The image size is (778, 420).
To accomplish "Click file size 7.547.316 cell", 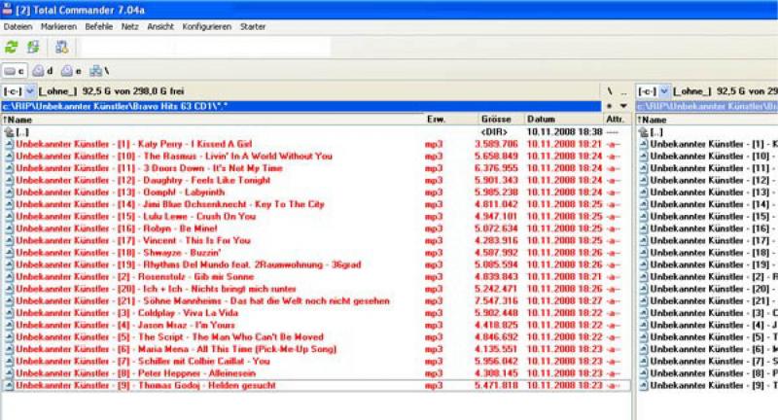I will [x=496, y=301].
